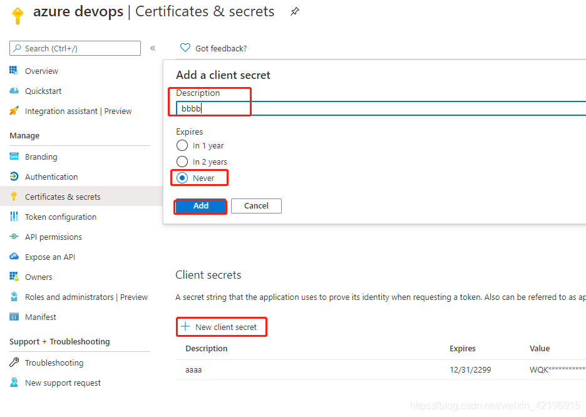This screenshot has width=586, height=417.
Task: Click the Expires column header
Action: point(462,349)
